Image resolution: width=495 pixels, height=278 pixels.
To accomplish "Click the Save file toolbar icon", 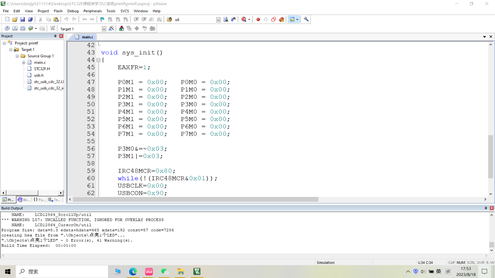I will [22, 20].
